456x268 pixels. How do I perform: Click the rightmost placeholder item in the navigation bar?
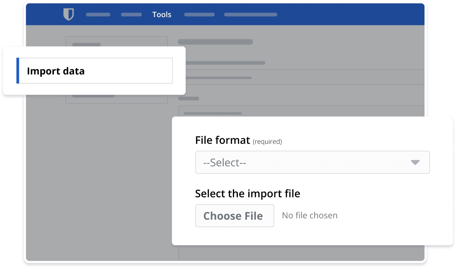pos(250,14)
